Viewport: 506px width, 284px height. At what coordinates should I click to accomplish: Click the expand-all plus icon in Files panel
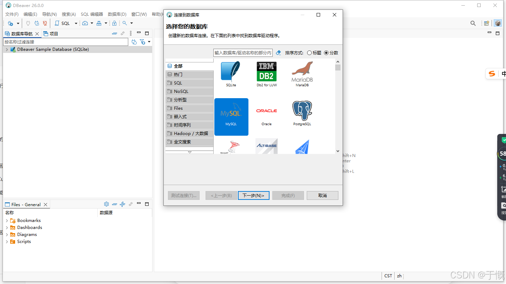pos(122,204)
